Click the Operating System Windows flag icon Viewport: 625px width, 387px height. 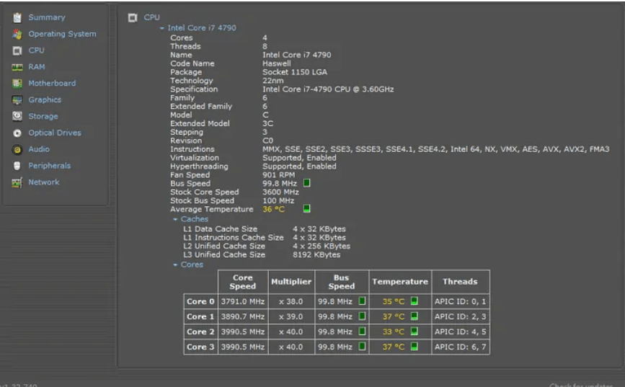point(17,35)
